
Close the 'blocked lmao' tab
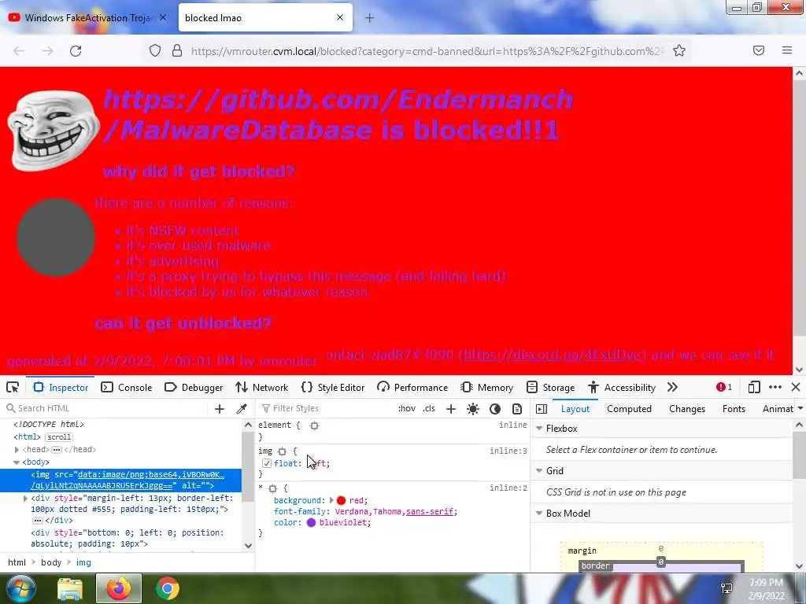(x=340, y=17)
